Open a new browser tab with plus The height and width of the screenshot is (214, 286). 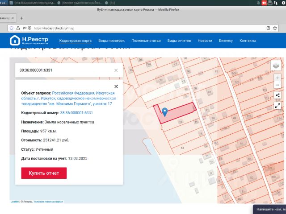[x=21, y=18]
